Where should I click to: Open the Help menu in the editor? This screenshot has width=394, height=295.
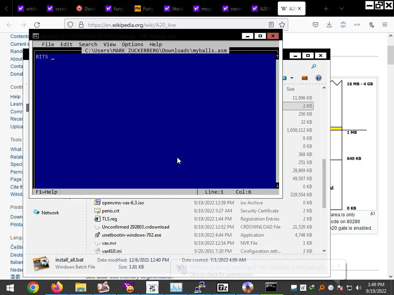[x=155, y=45]
